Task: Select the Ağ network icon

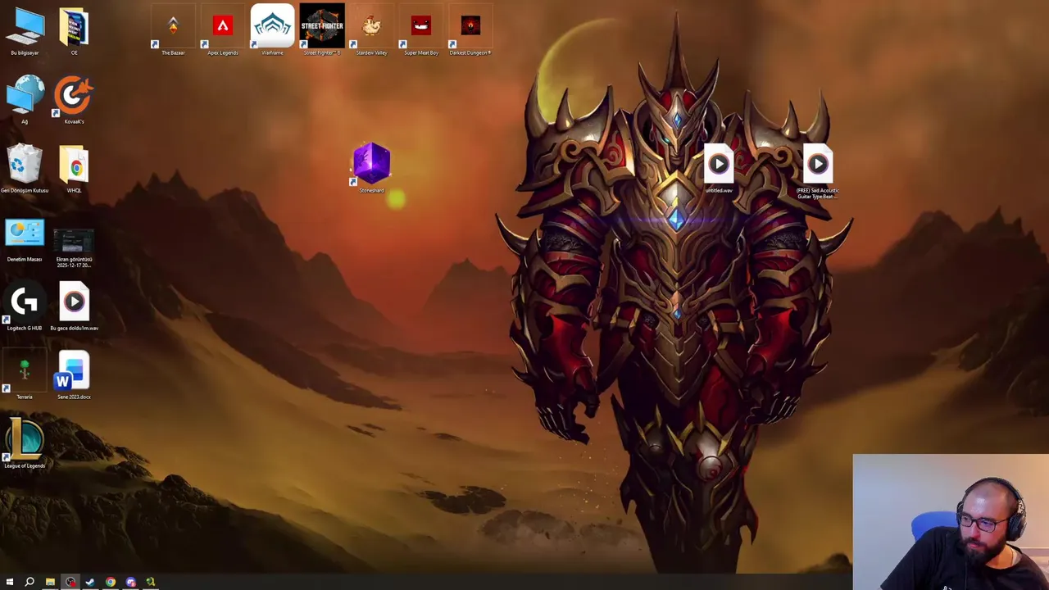Action: tap(25, 99)
